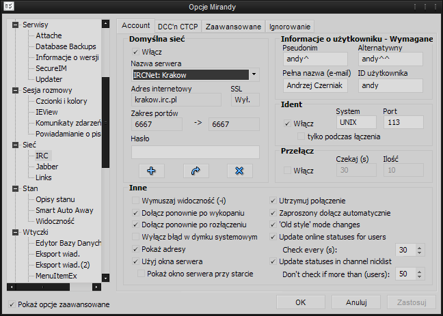Select MenuItemEx in the tree

coord(56,276)
